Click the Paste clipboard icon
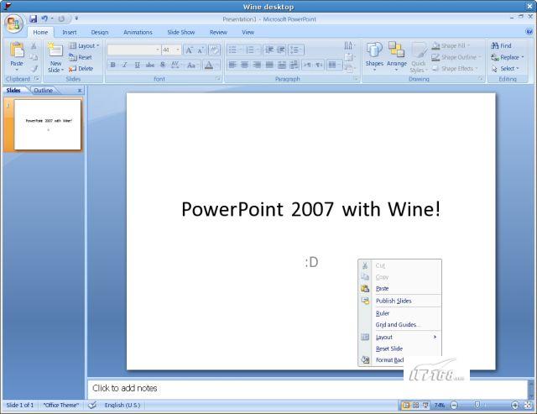 coord(17,50)
